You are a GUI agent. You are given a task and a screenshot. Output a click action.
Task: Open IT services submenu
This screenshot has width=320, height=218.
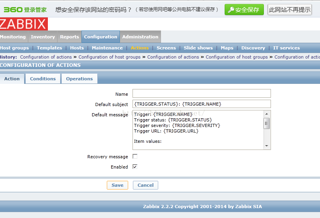click(x=286, y=48)
